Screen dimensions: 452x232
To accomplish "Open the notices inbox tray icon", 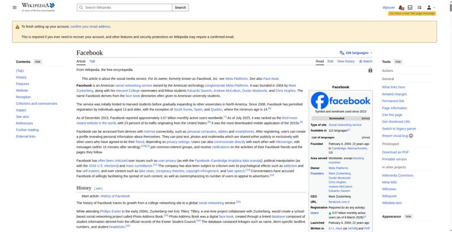I will [x=410, y=7].
